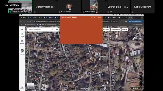This screenshot has width=163, height=91.
Task: Open the Google apps grid icon
Action: point(136,29)
